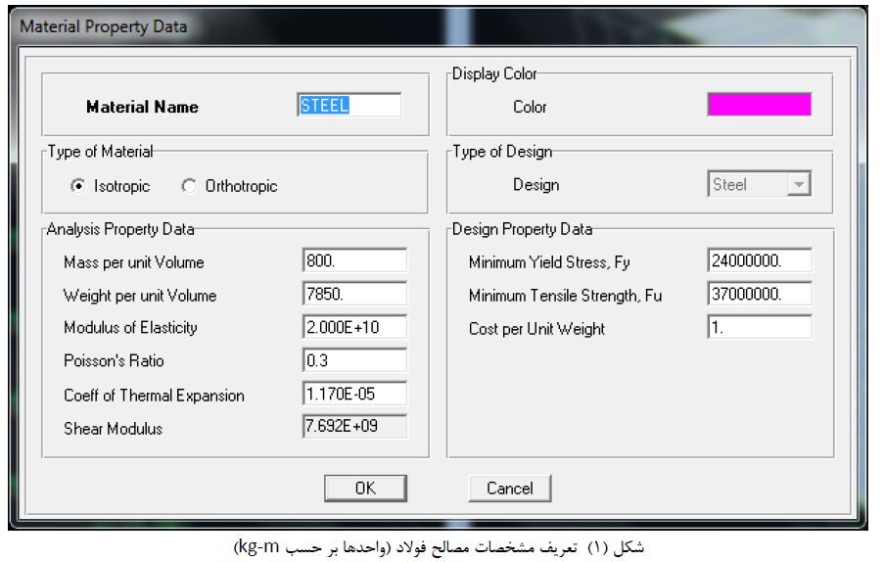Open the Design type dropdown arrow
This screenshot has height=562, width=884.
pyautogui.click(x=799, y=184)
